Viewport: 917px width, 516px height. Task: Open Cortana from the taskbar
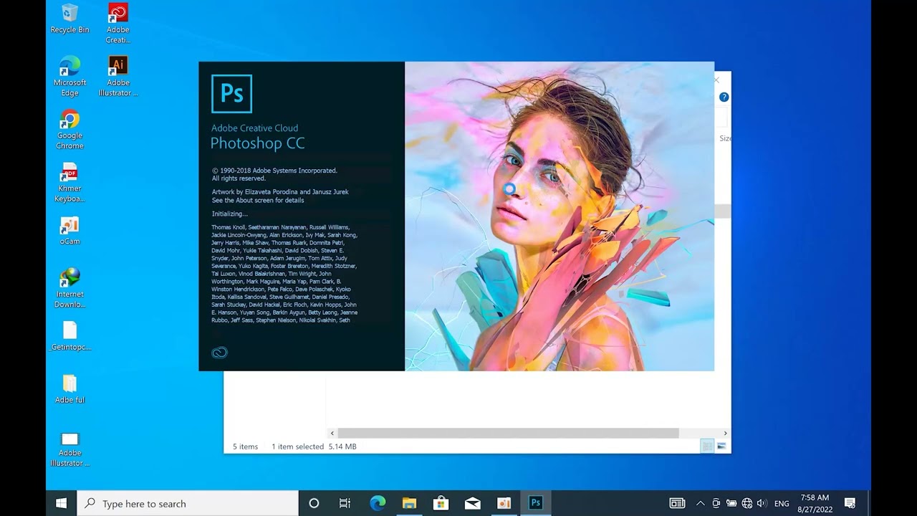314,503
